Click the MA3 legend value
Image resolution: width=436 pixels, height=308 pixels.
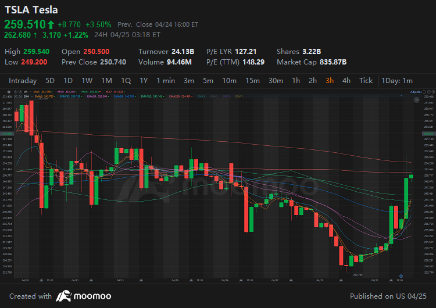pos(67,92)
